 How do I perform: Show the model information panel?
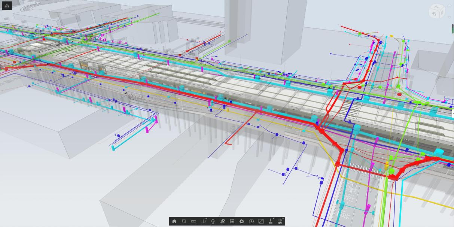(251, 221)
